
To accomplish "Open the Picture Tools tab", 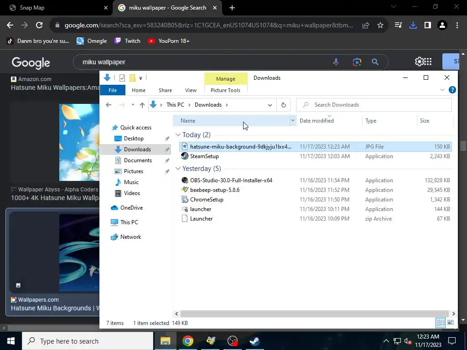I will (x=225, y=90).
